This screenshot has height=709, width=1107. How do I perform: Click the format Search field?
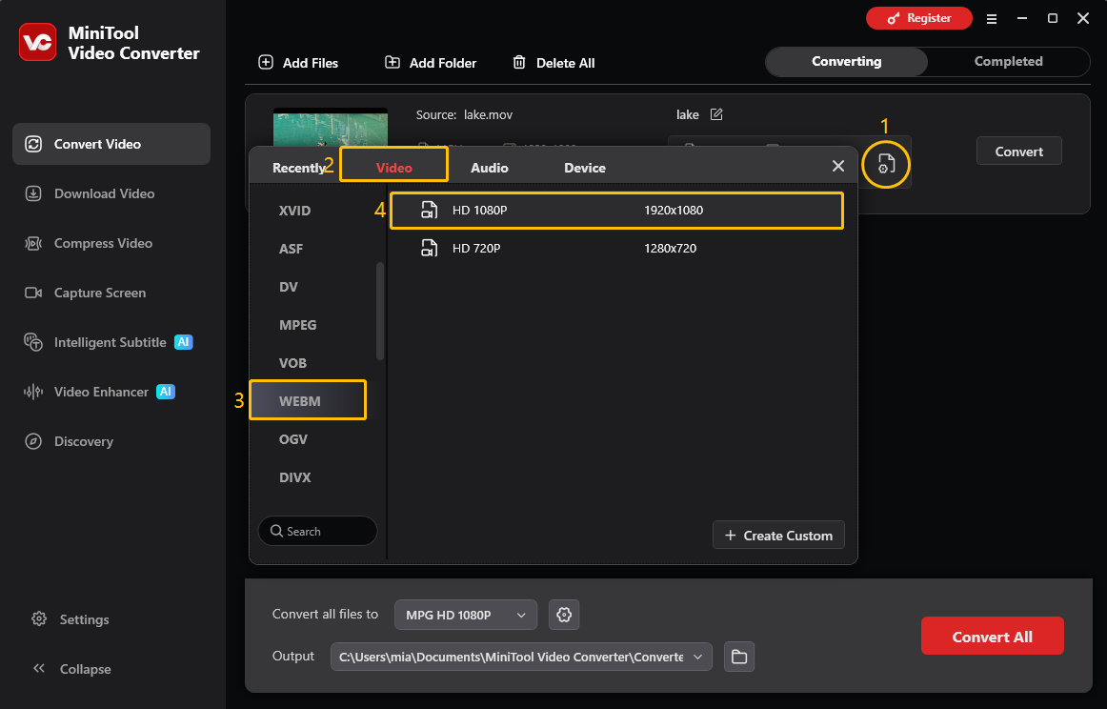tap(317, 531)
